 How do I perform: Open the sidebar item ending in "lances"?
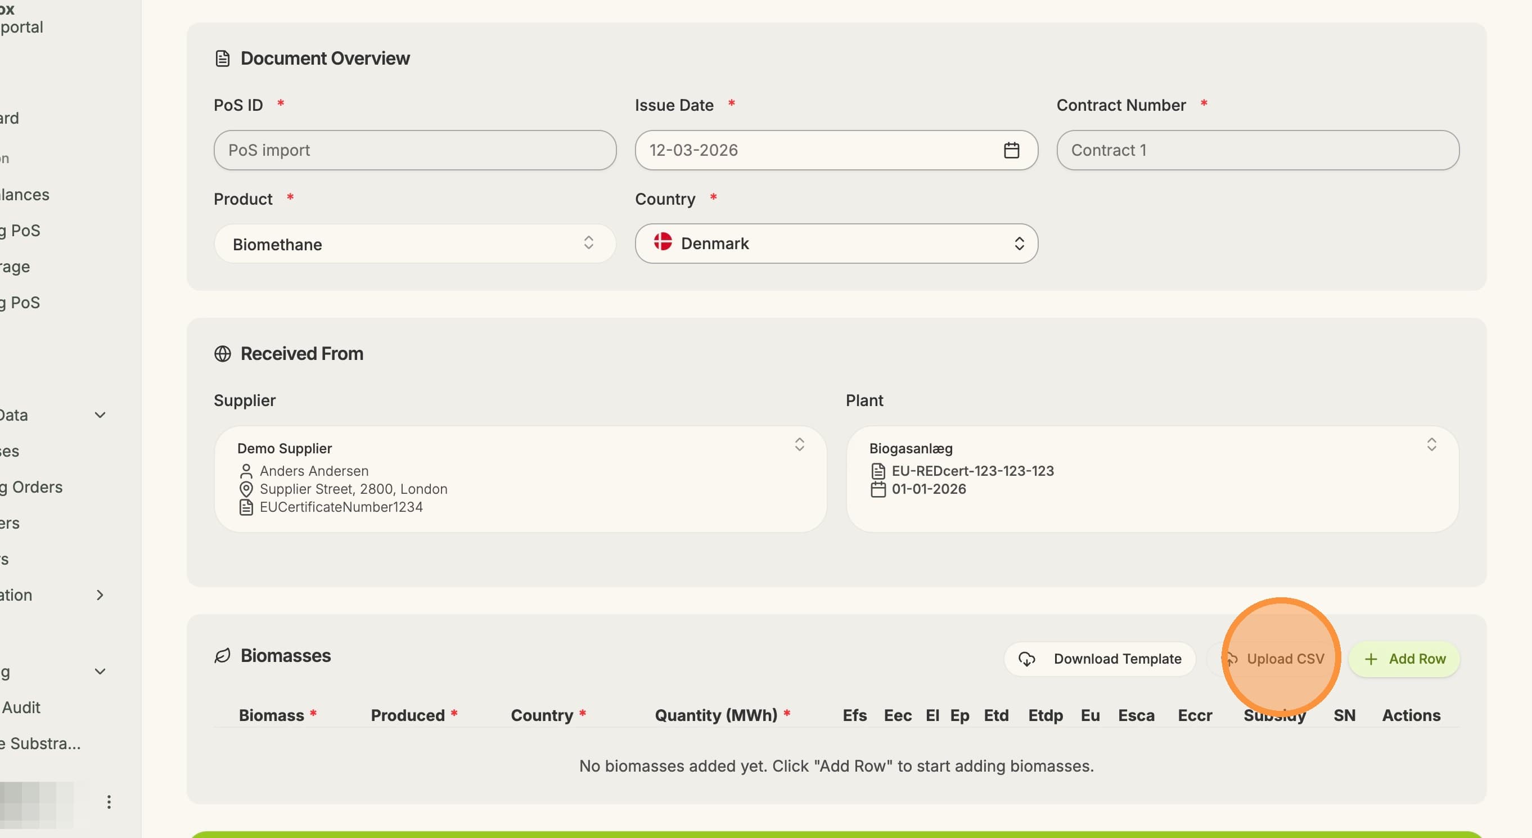[x=24, y=195]
